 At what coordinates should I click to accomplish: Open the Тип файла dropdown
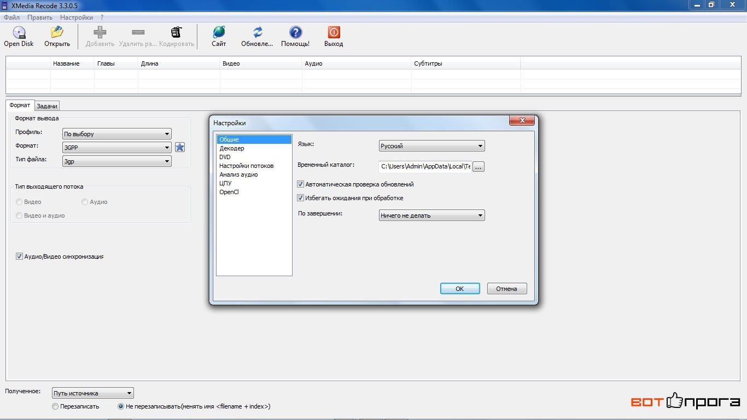click(x=116, y=161)
